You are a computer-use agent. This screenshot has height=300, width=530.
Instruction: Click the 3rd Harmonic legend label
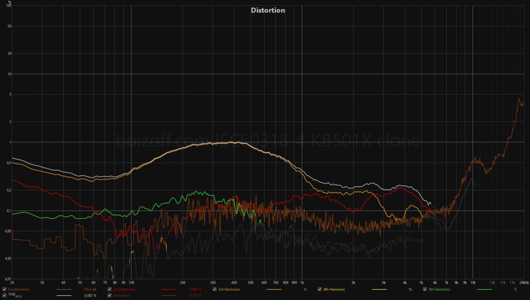[229, 290]
